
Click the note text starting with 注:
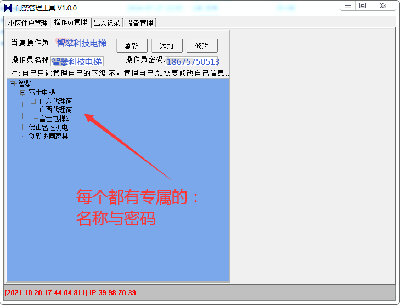(120, 73)
